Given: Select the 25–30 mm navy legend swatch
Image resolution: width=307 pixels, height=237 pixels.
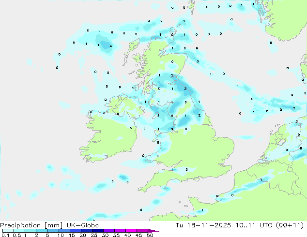Looking at the screenshot, I should [x=98, y=231].
